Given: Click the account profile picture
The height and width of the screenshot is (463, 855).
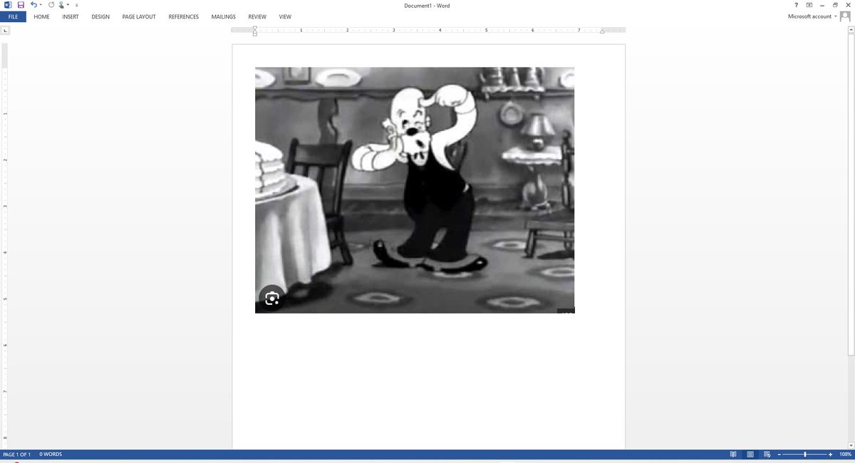Looking at the screenshot, I should 845,16.
